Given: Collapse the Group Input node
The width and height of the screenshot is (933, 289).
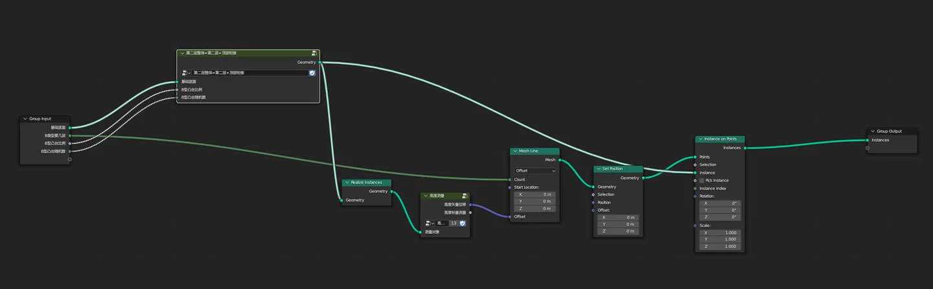Looking at the screenshot, I should (x=25, y=119).
